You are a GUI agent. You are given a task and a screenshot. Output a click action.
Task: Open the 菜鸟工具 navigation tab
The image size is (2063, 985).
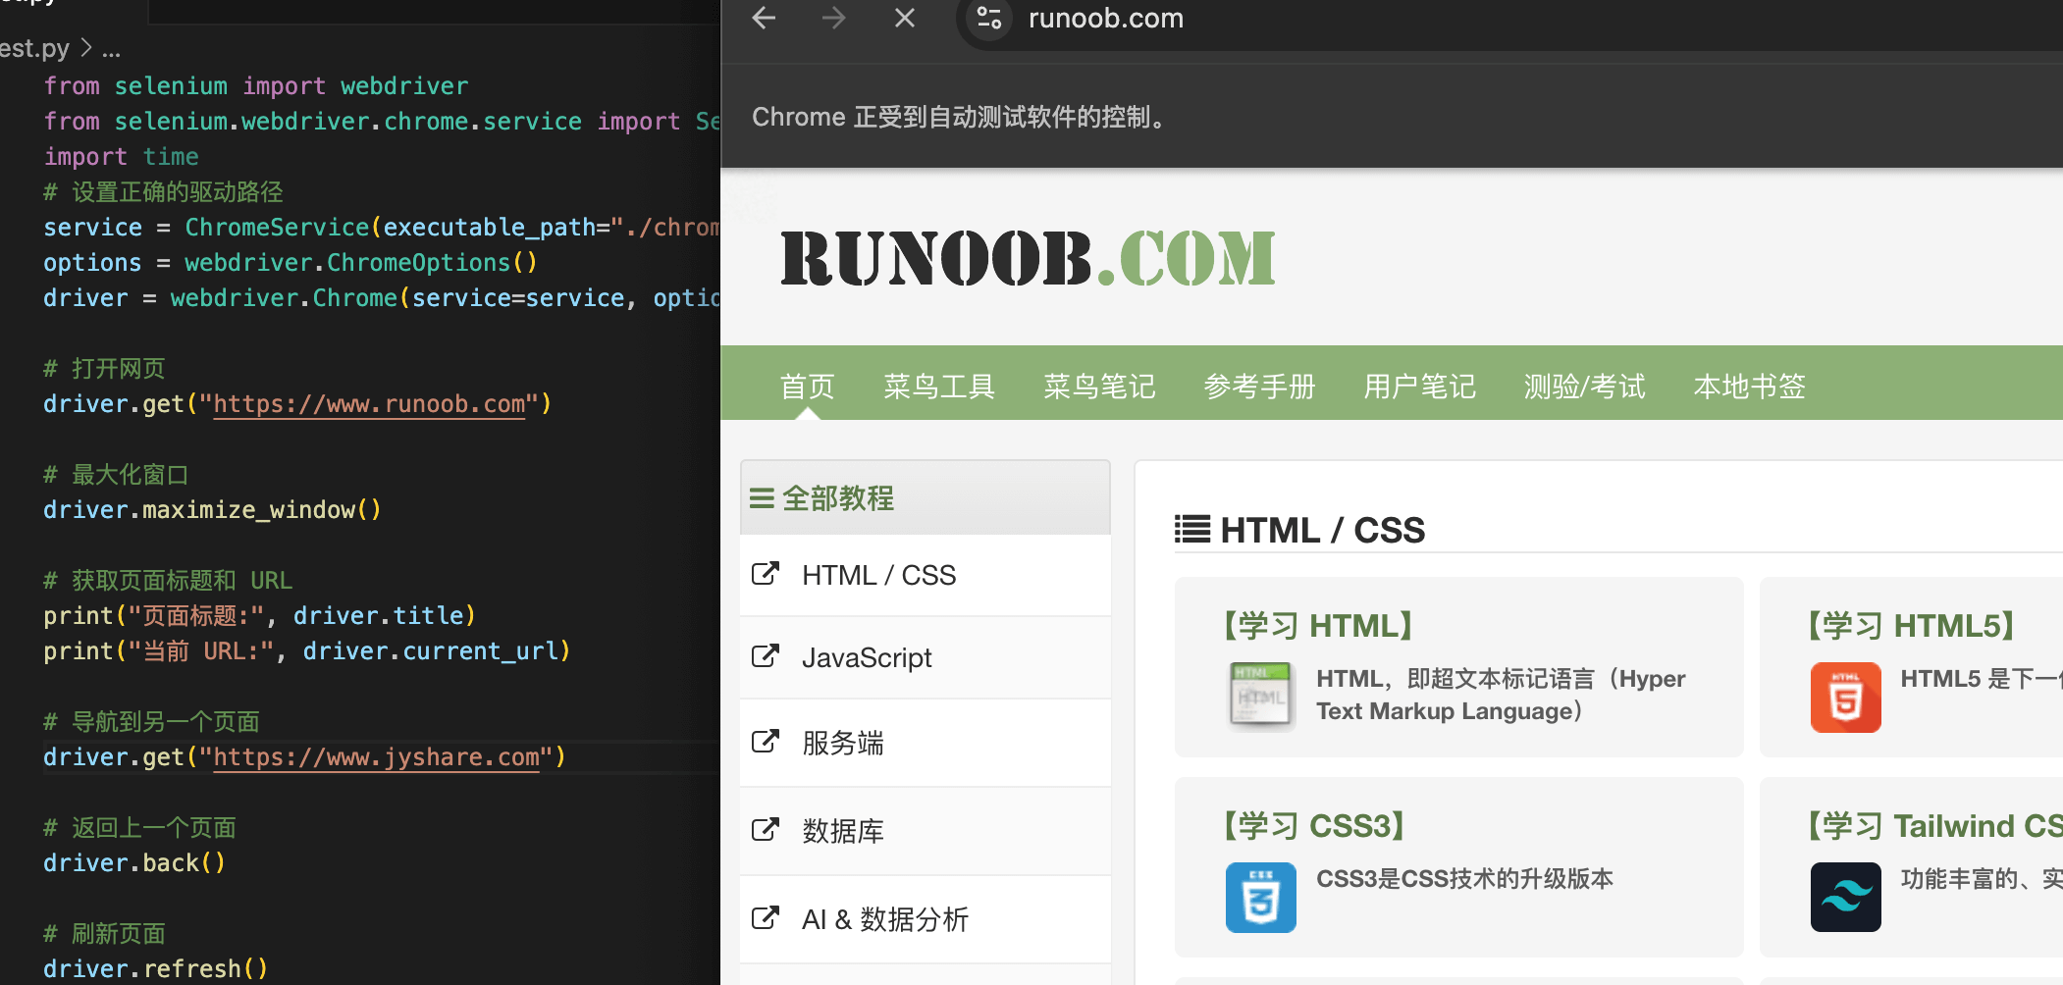point(939,387)
